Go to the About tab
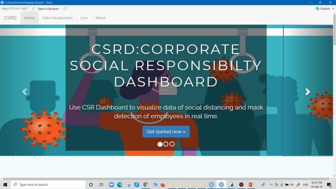This screenshot has width=336, height=189. [100, 18]
